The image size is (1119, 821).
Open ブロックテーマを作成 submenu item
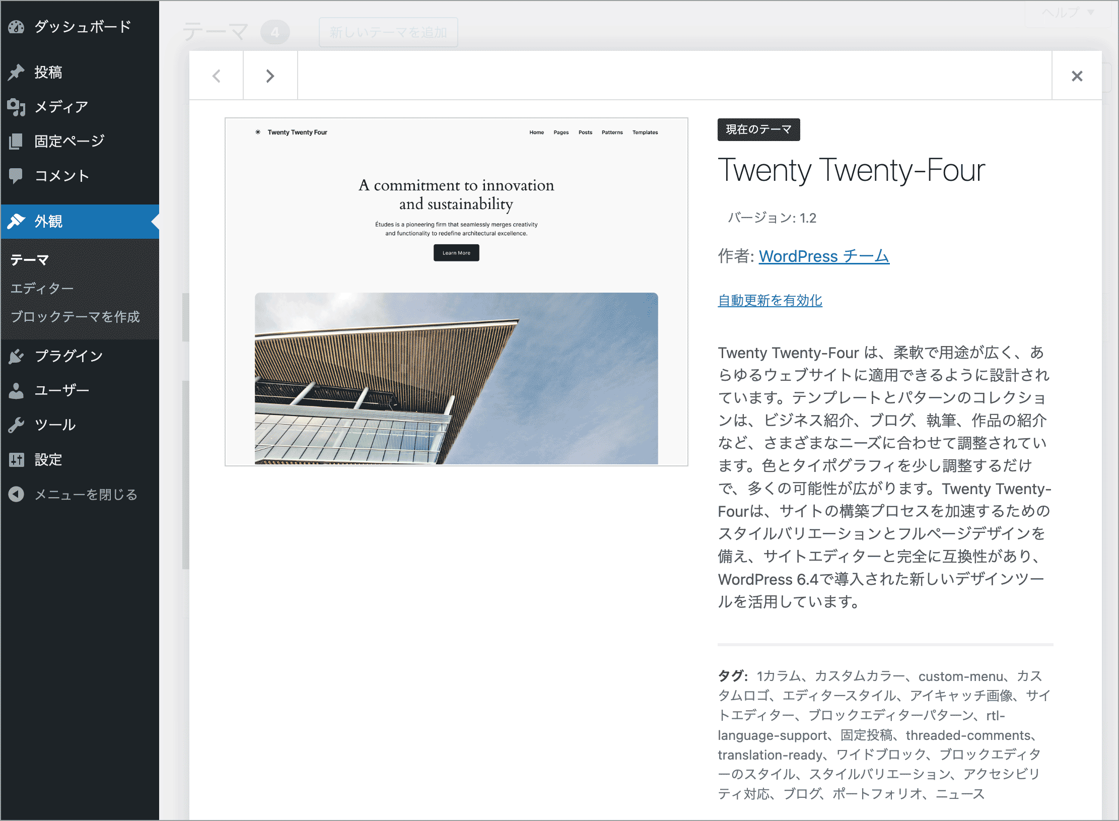click(x=75, y=317)
